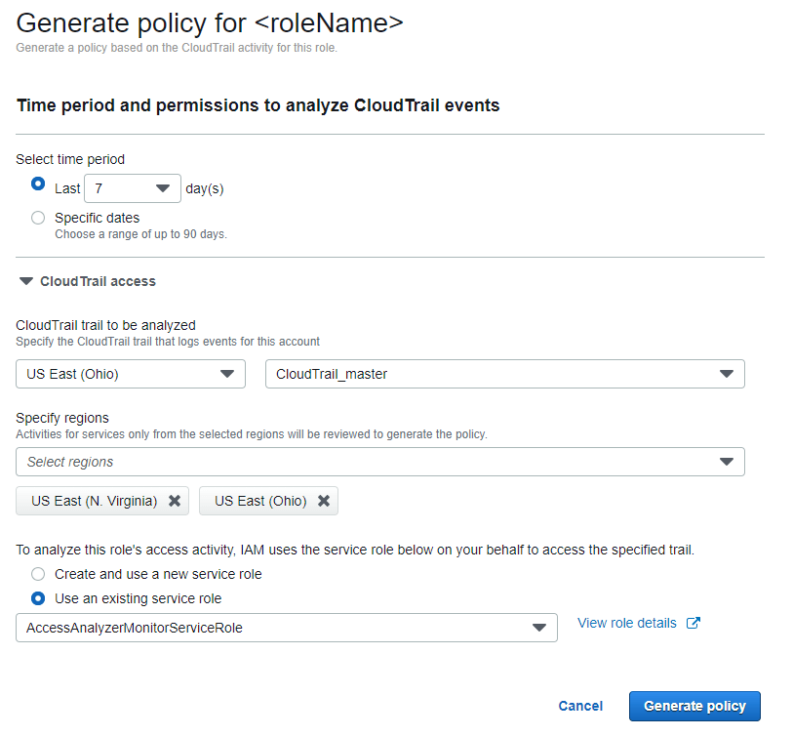Click the Generate policy button

[x=694, y=706]
